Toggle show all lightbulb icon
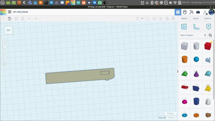Viewport: 215px width, 121px height. point(137,19)
